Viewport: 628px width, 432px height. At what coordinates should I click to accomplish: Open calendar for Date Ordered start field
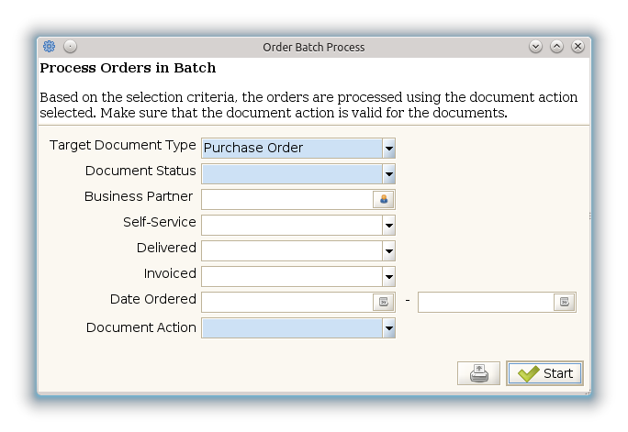tap(383, 302)
